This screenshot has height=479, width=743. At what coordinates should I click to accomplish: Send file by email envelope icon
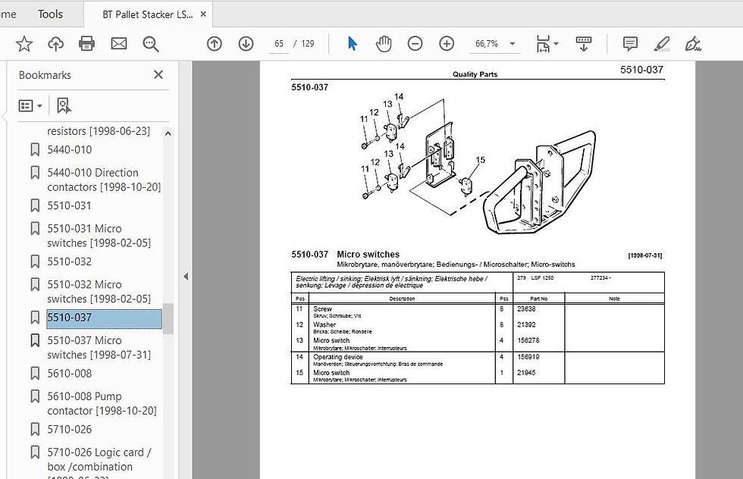coord(119,44)
